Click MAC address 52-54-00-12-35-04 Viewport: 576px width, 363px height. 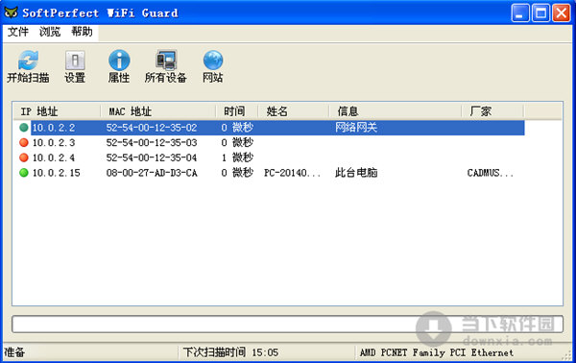point(152,157)
